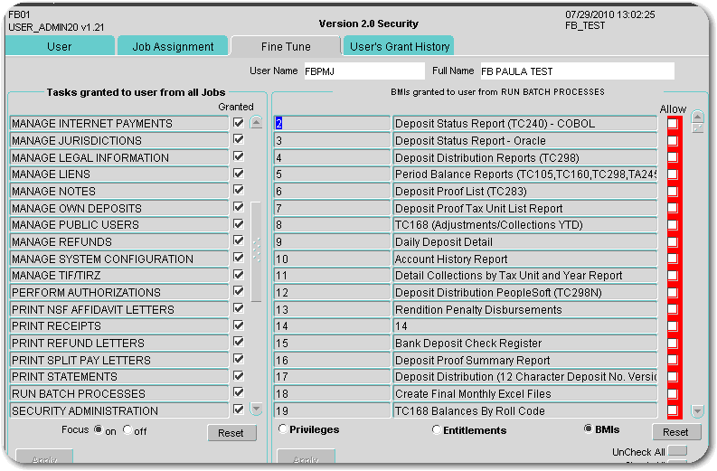This screenshot has width=717, height=471.
Task: Open the Job Assignment tab
Action: (x=173, y=46)
